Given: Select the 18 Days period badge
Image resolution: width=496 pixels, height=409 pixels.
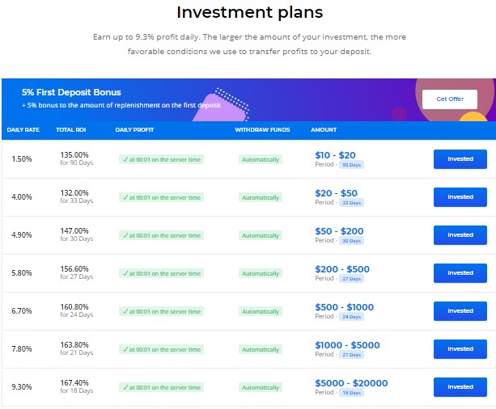Looking at the screenshot, I should pos(351,393).
